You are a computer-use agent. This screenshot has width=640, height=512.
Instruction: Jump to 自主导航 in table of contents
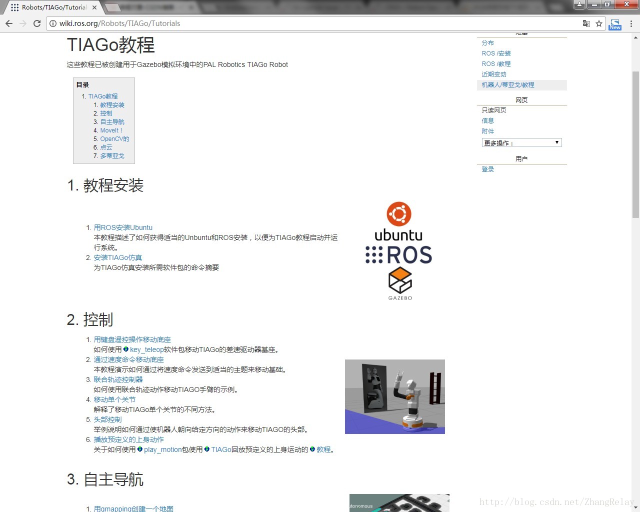(112, 122)
